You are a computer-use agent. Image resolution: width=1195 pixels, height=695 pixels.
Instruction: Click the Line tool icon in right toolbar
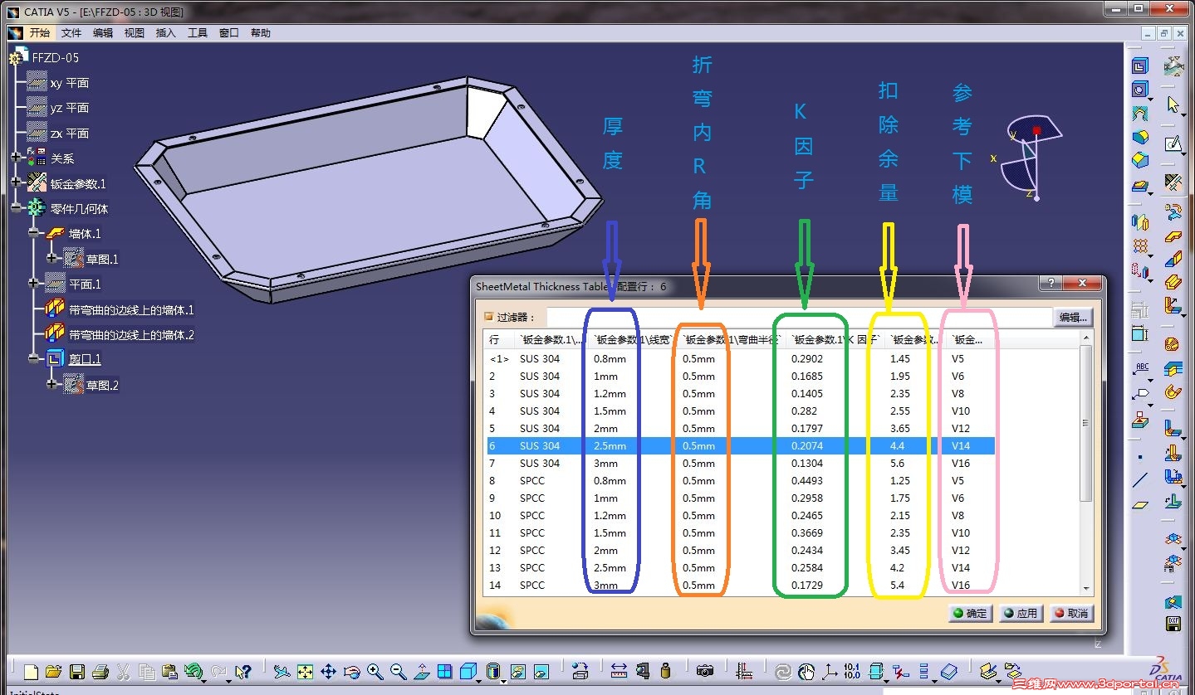1141,479
